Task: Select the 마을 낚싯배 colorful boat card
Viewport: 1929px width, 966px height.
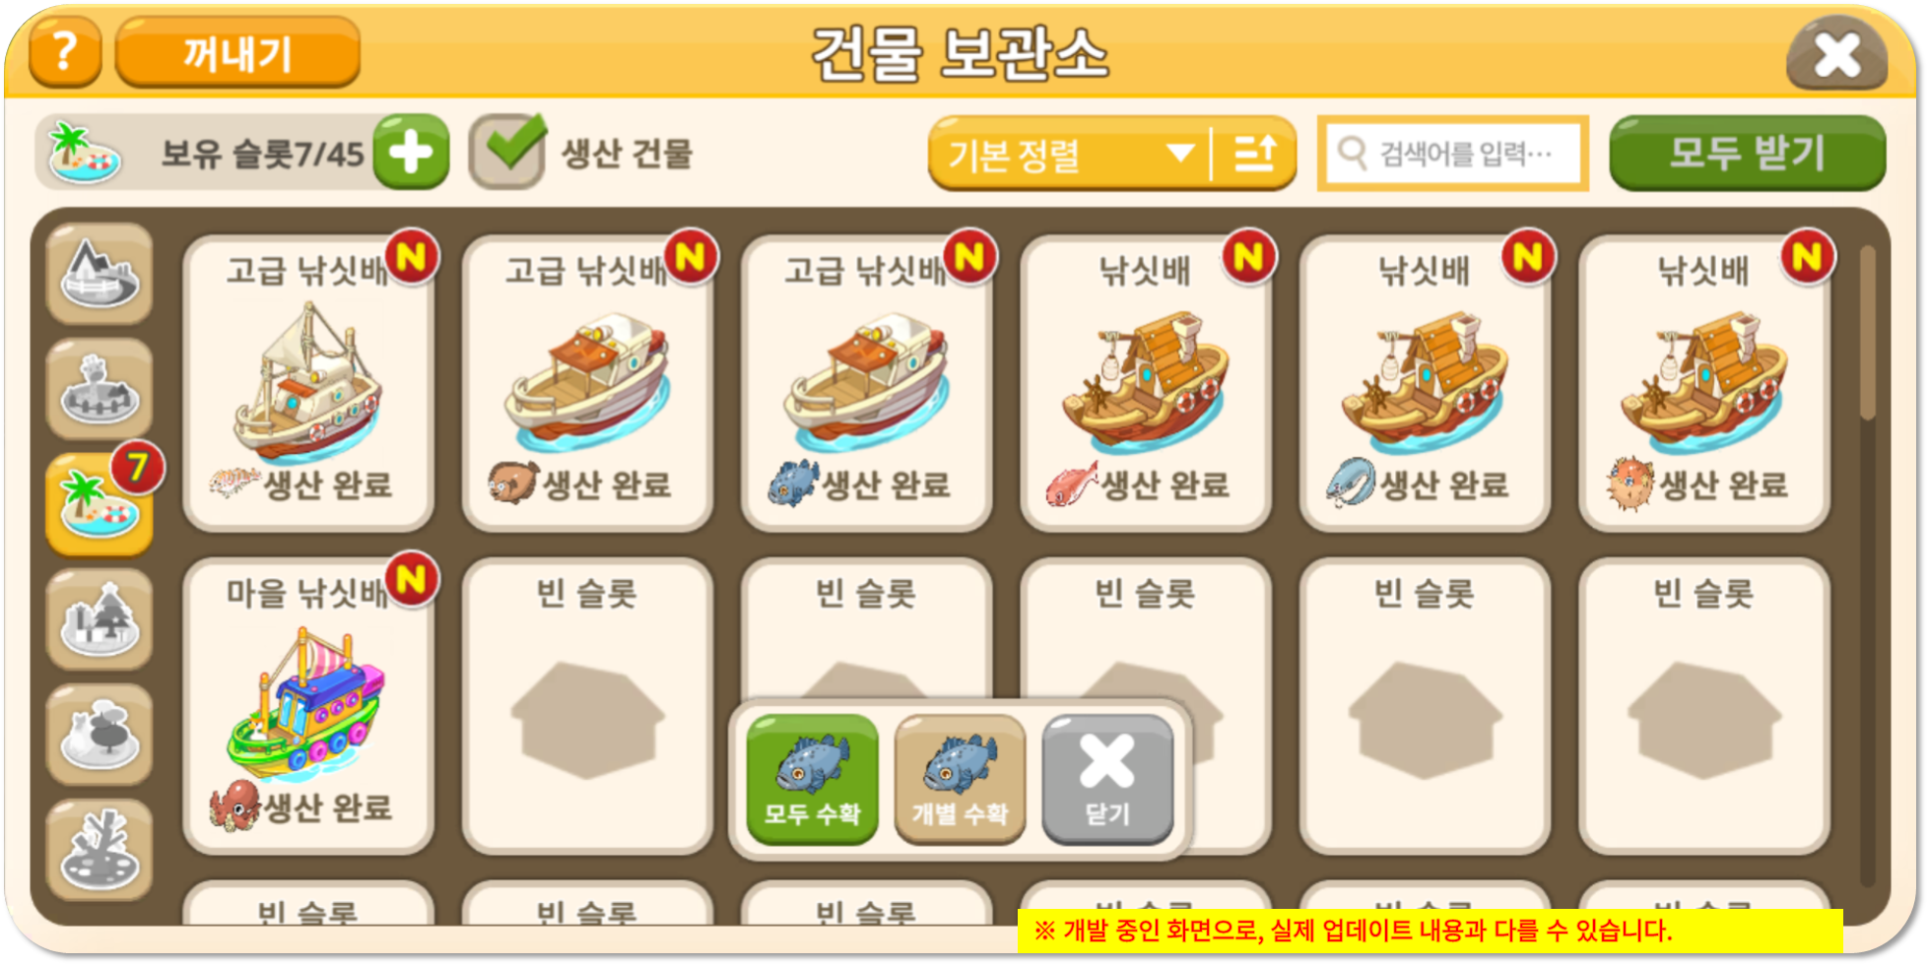Action: [308, 706]
